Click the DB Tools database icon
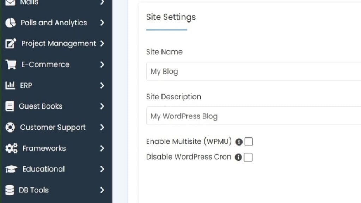This screenshot has width=361, height=203. 11,190
